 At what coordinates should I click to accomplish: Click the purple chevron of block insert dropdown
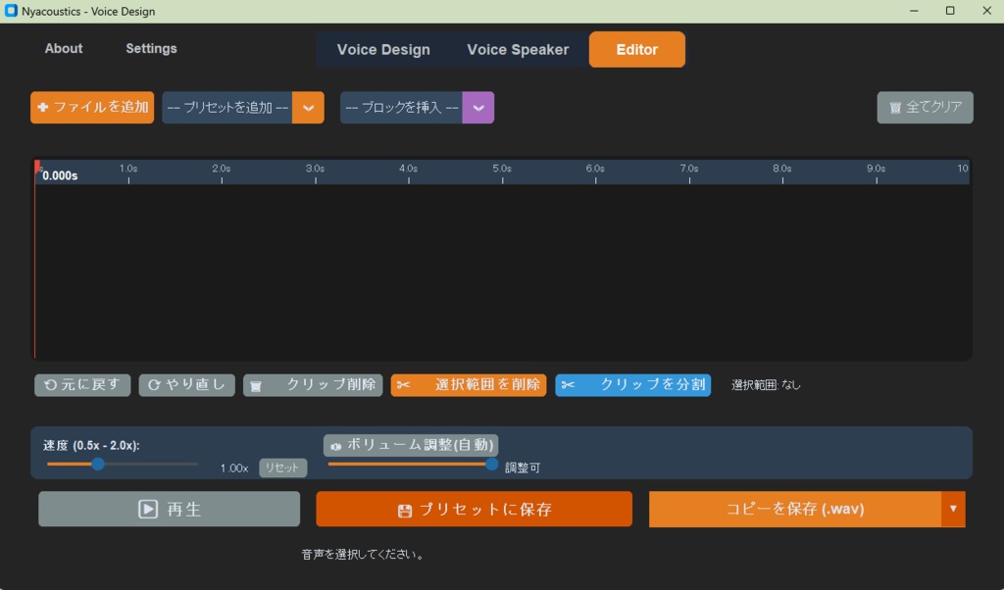pos(478,108)
